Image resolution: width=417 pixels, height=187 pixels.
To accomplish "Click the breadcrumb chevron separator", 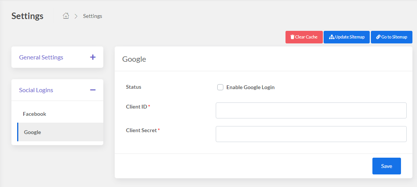I will (x=76, y=16).
